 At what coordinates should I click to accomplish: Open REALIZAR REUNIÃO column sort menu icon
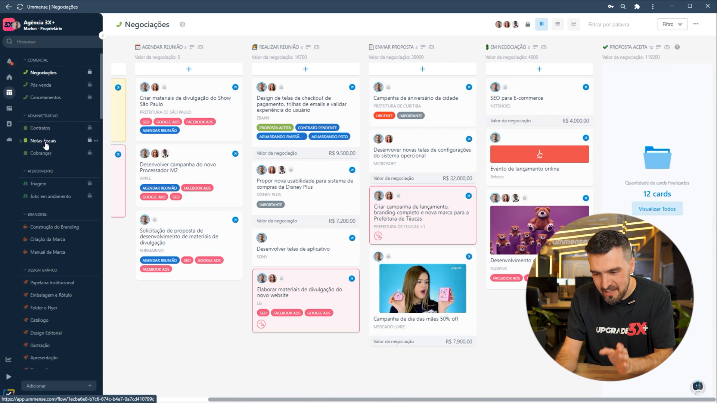point(308,47)
